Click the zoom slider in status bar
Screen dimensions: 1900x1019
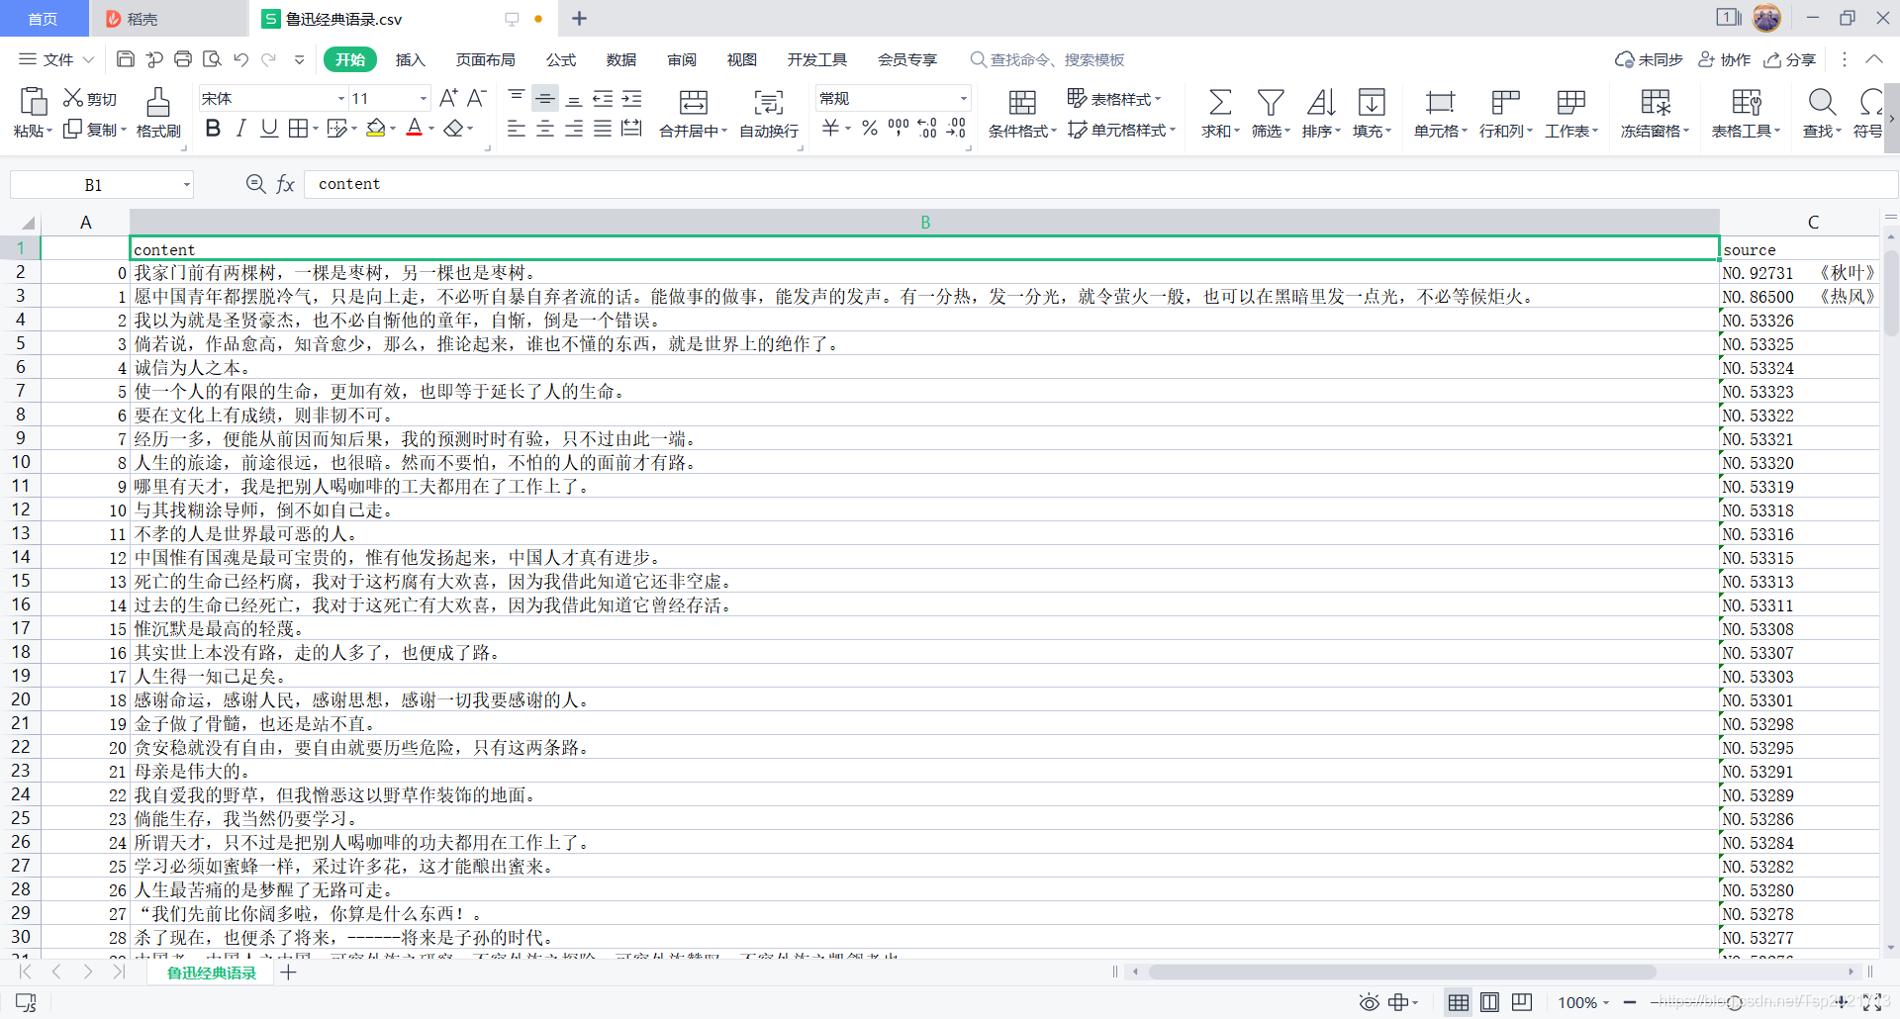tap(1734, 1002)
